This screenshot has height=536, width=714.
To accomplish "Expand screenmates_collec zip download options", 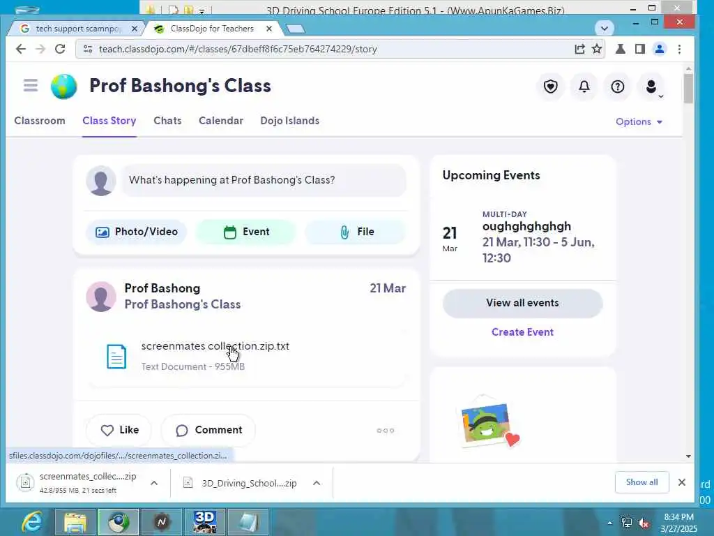I will tap(154, 483).
